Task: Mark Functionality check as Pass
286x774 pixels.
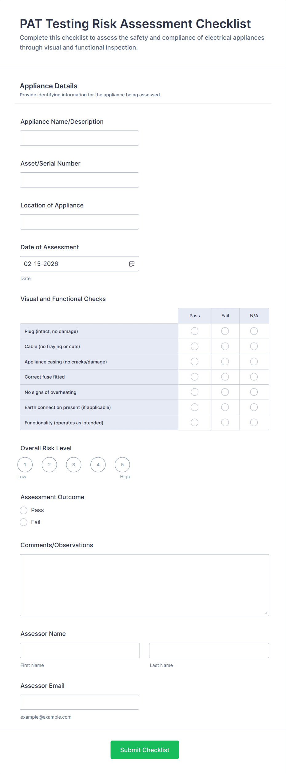Action: coord(195,423)
